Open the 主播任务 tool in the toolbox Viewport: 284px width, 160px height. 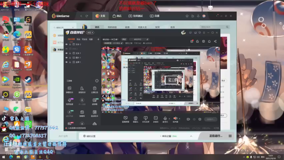[x=94, y=90]
